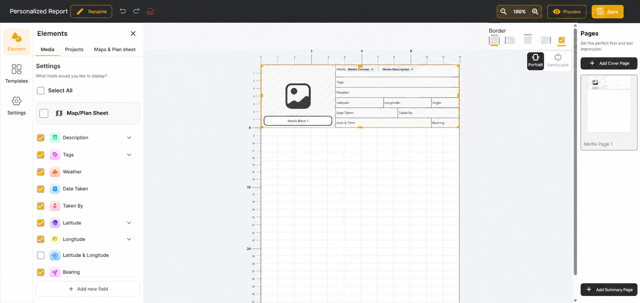Click Add Cover Page
Image resolution: width=640 pixels, height=303 pixels.
click(609, 63)
